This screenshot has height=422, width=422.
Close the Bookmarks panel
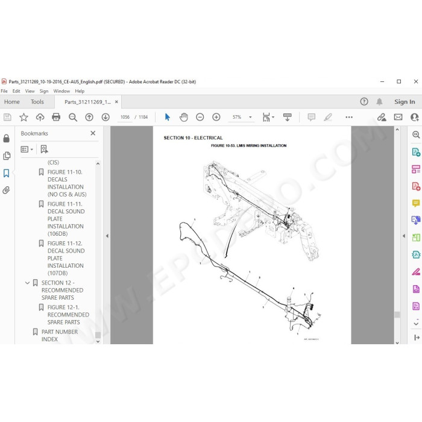[93, 133]
